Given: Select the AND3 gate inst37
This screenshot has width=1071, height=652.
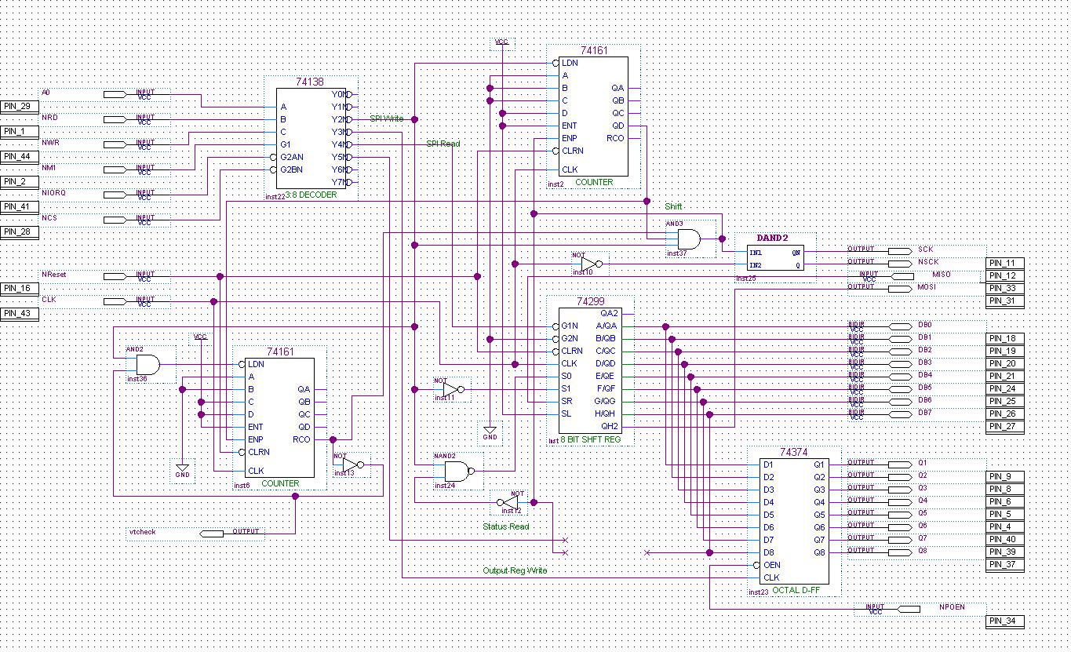Looking at the screenshot, I should click(x=690, y=239).
